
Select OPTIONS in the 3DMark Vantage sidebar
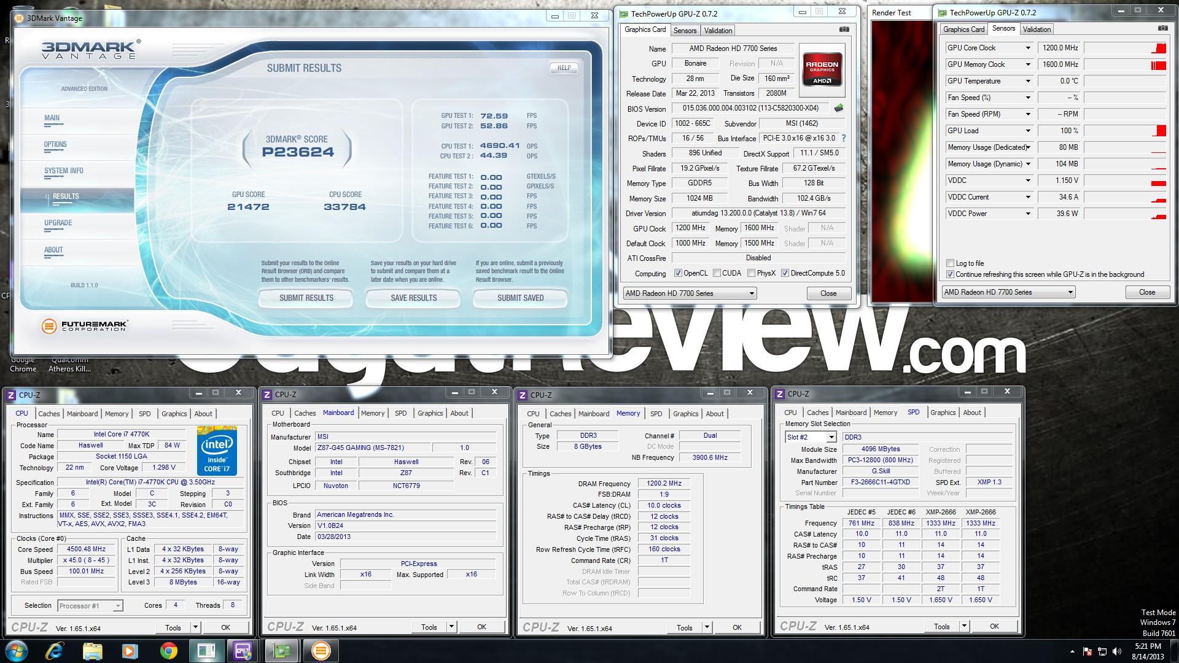(55, 145)
